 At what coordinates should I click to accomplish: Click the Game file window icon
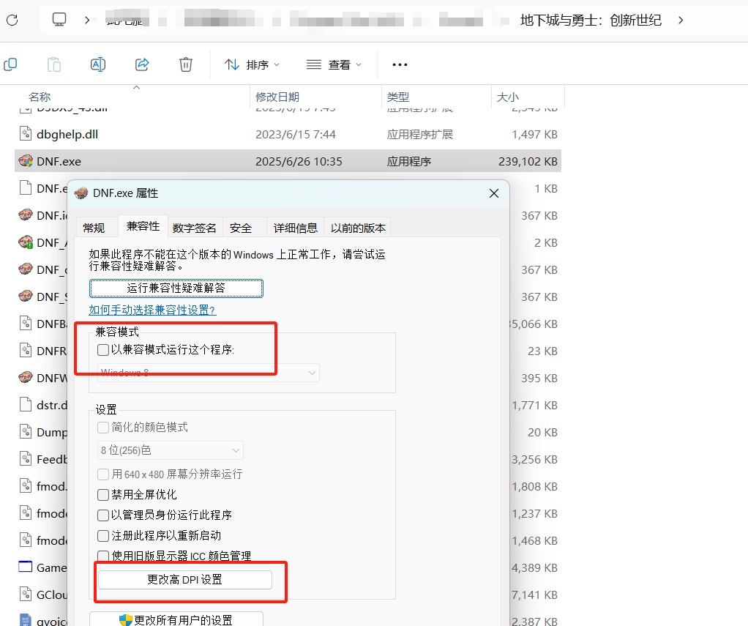point(26,567)
